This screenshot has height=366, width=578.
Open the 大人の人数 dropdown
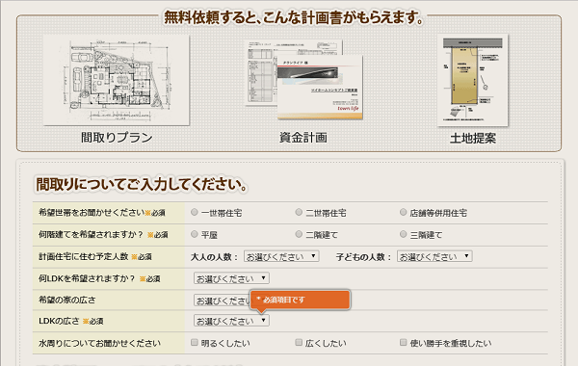click(x=281, y=256)
